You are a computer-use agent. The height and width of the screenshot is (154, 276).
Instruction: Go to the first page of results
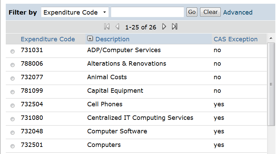click(x=107, y=27)
